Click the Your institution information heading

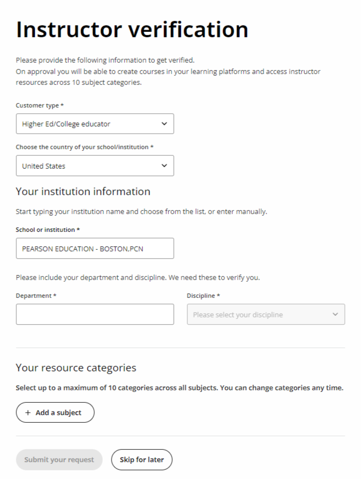tap(82, 191)
